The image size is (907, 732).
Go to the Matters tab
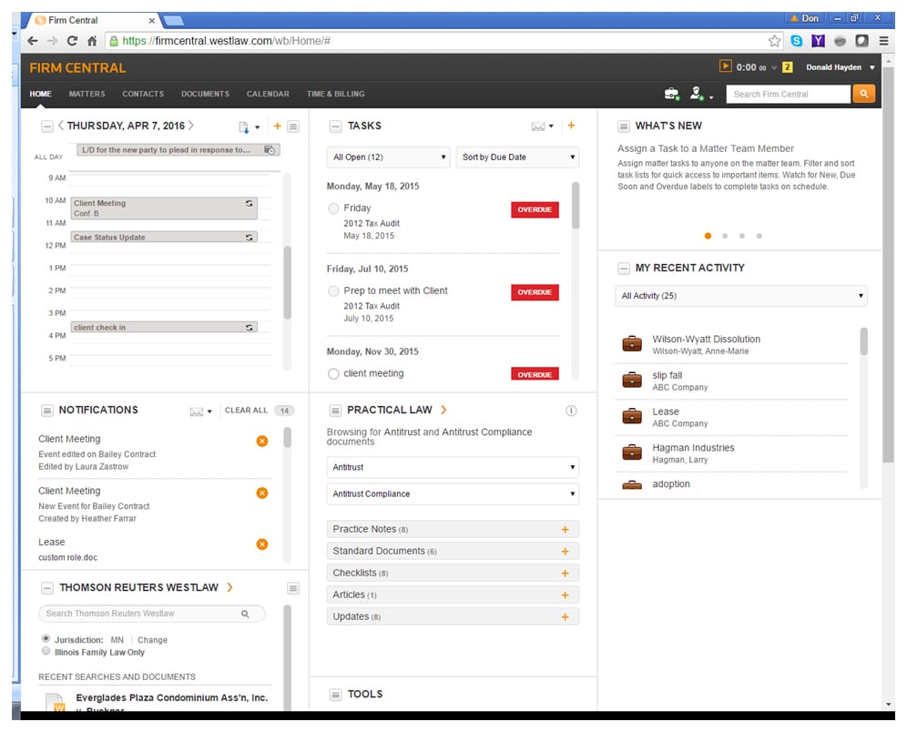[87, 94]
